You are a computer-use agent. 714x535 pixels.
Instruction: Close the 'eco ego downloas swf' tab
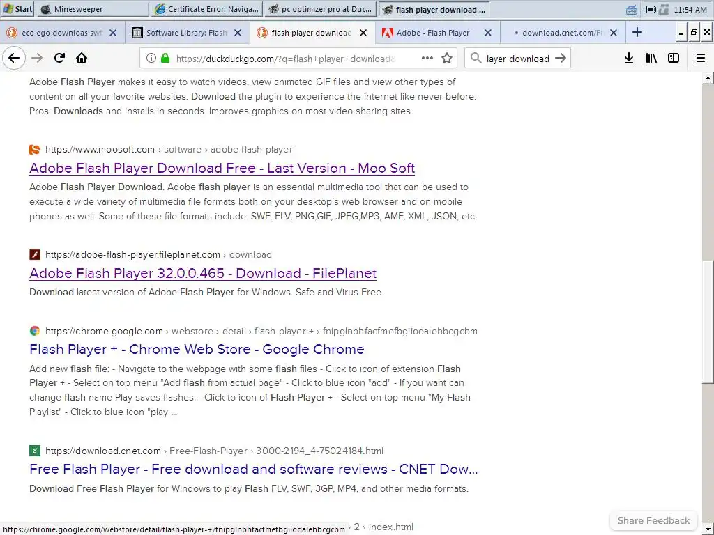pyautogui.click(x=113, y=33)
